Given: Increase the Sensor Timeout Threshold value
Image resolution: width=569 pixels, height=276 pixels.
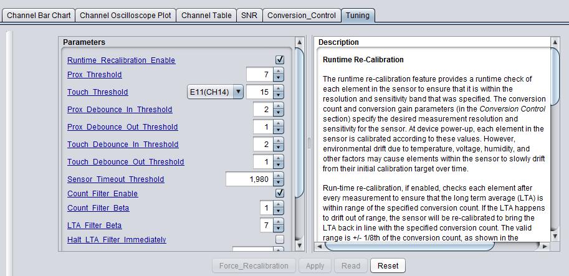Looking at the screenshot, I should pyautogui.click(x=278, y=176).
